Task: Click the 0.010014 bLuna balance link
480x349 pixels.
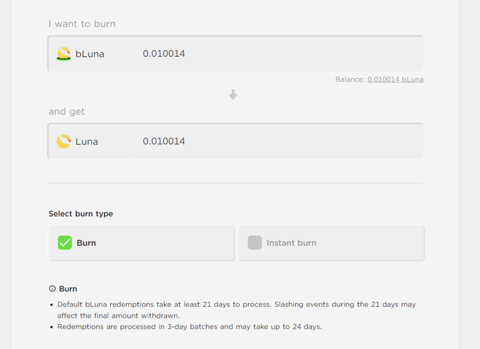Action: 395,80
